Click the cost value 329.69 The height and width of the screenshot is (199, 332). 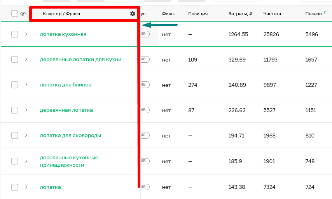(x=237, y=60)
